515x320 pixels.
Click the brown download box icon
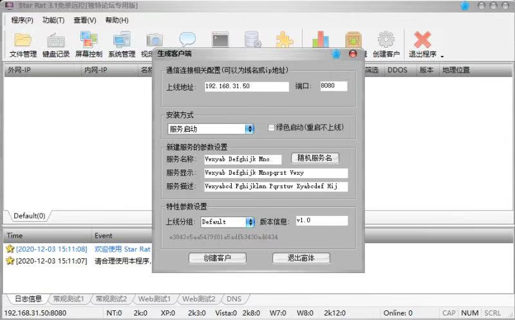pos(353,40)
